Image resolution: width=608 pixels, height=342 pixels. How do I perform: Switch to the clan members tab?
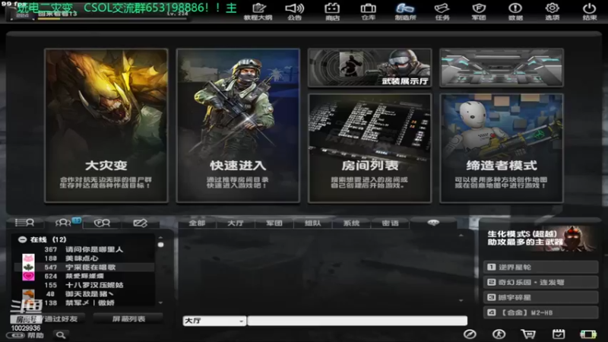click(x=103, y=223)
